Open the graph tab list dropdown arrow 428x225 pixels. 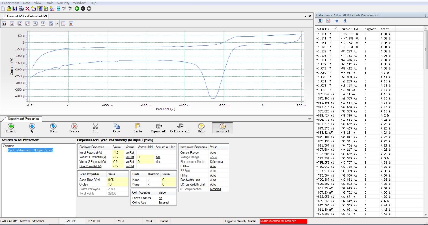[x=305, y=16]
